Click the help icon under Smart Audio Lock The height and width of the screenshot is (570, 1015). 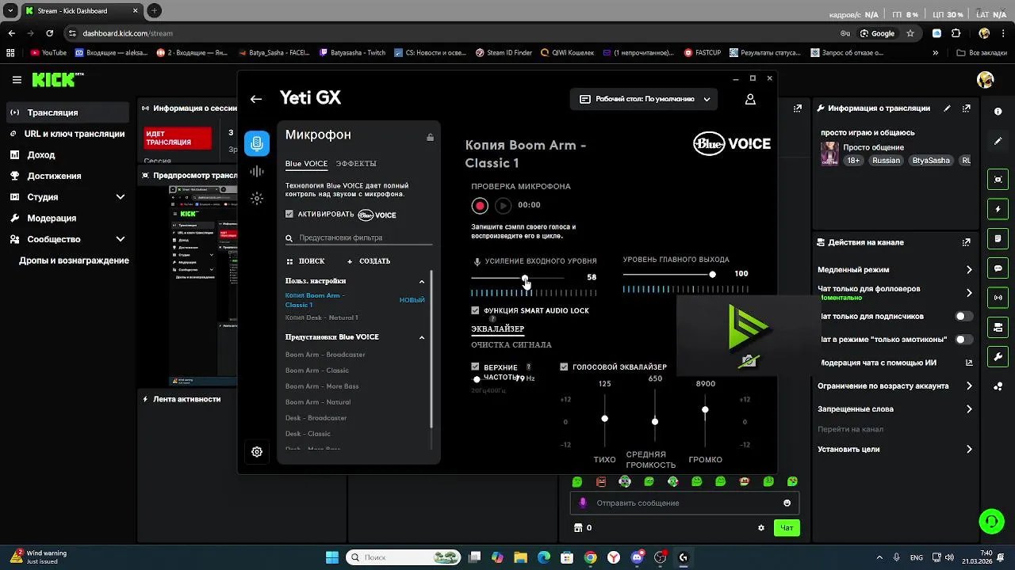pos(492,319)
